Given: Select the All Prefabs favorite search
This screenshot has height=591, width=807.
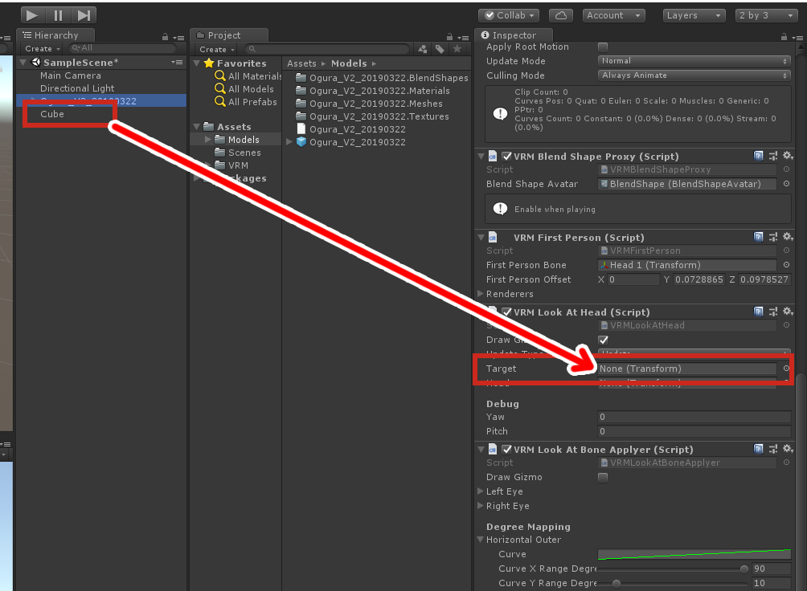Looking at the screenshot, I should point(246,102).
